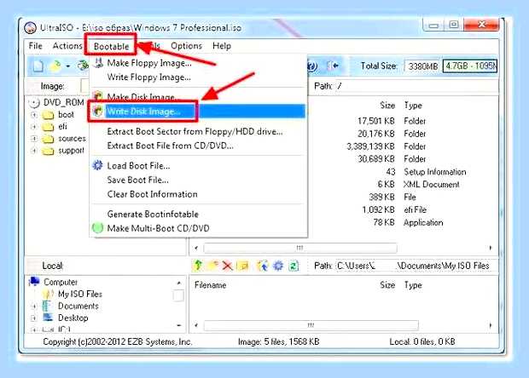Viewport: 529px width, 378px height.
Task: Click the Make Disk Image menu icon
Action: pos(98,96)
